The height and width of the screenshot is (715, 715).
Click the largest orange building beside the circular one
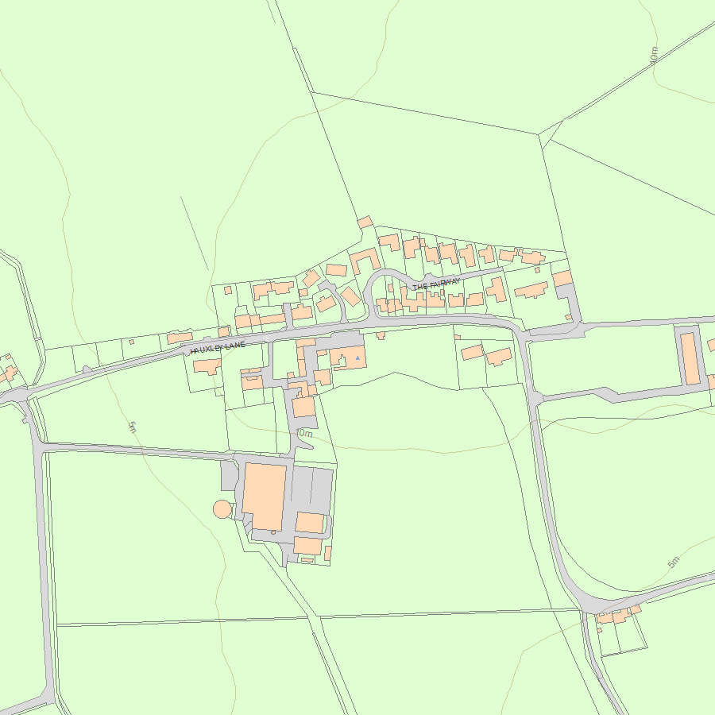264,497
